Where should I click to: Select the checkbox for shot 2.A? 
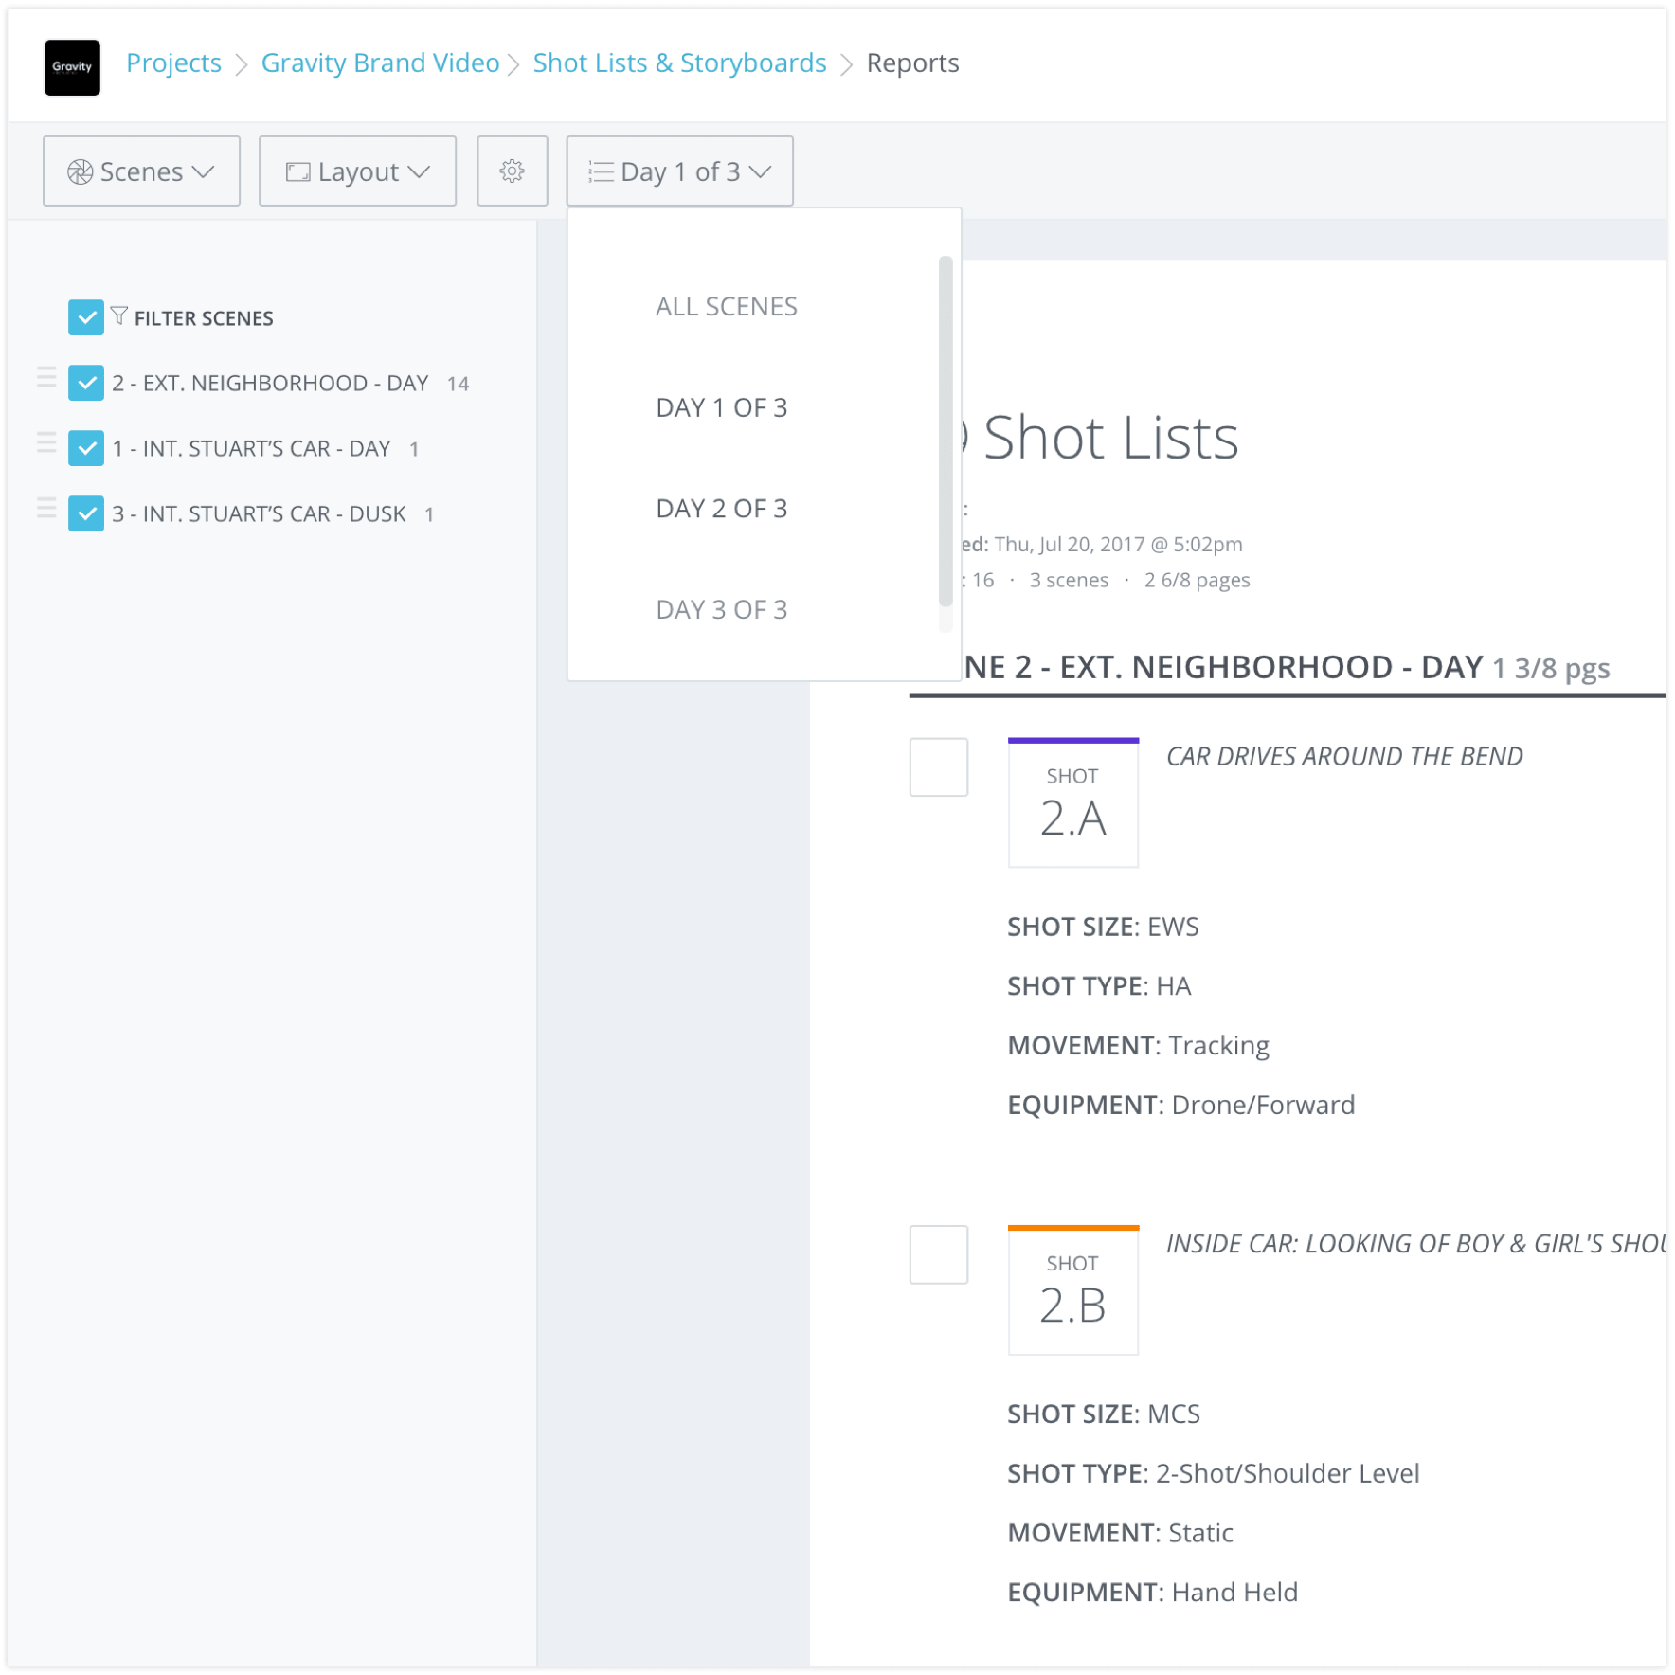(938, 766)
